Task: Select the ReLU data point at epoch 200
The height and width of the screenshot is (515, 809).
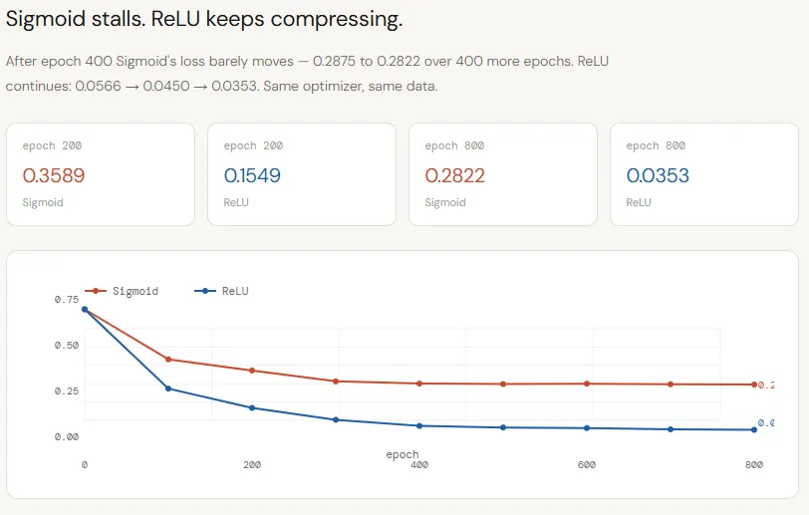Action: [x=252, y=408]
